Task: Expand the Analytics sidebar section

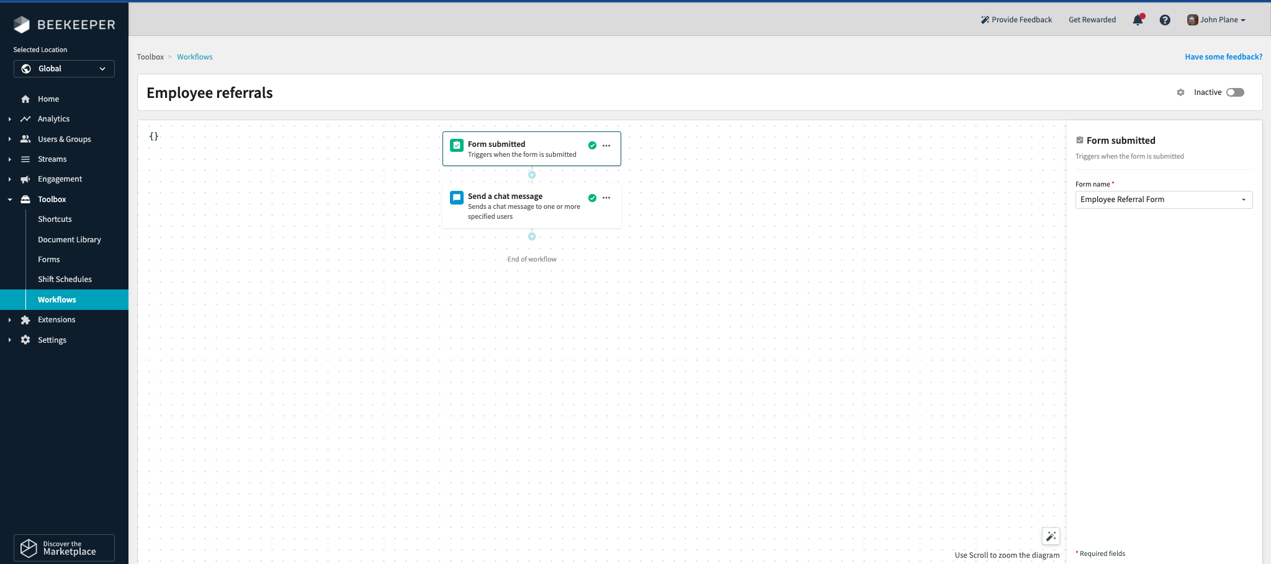Action: click(x=9, y=118)
